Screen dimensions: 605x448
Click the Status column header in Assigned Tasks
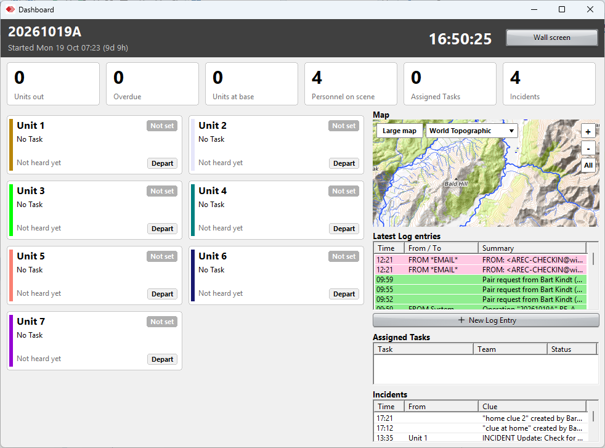572,349
